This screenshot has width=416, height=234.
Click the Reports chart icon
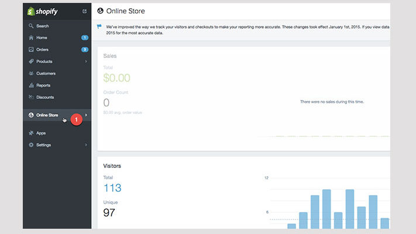[x=31, y=85]
